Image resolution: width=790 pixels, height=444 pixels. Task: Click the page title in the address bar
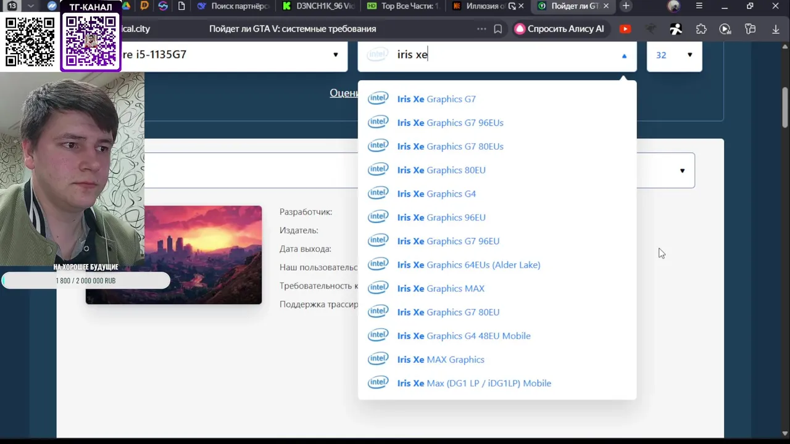pyautogui.click(x=293, y=29)
